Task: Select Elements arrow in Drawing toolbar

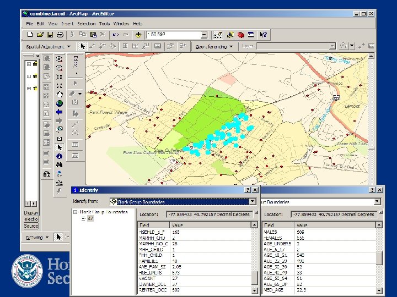Action: click(58, 237)
